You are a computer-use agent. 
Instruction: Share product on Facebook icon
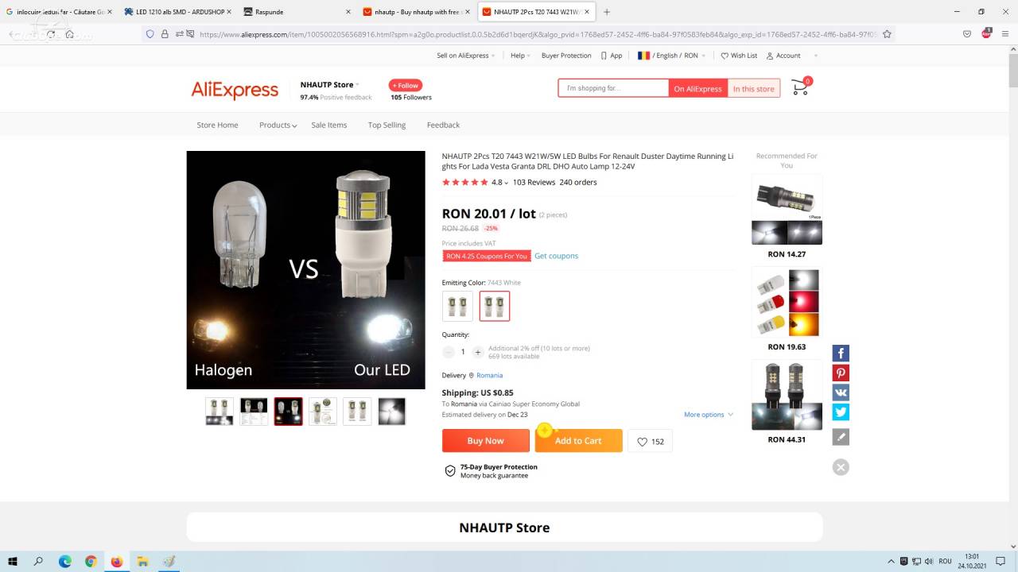[841, 354]
